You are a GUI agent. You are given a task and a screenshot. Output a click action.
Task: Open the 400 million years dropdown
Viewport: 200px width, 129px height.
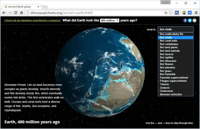[x=110, y=20]
